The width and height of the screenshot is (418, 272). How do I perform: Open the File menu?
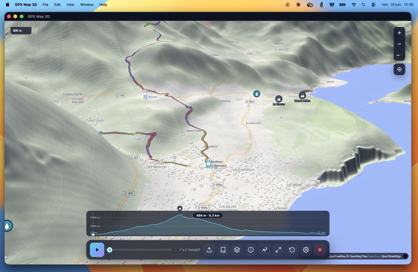[x=45, y=4]
